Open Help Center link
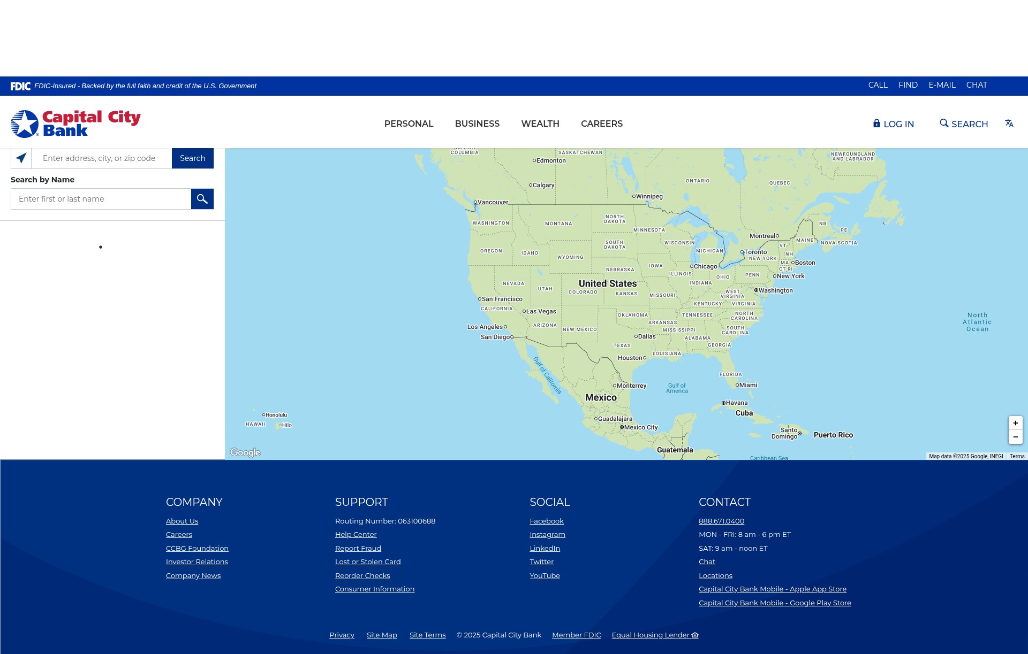The width and height of the screenshot is (1028, 654). point(356,534)
